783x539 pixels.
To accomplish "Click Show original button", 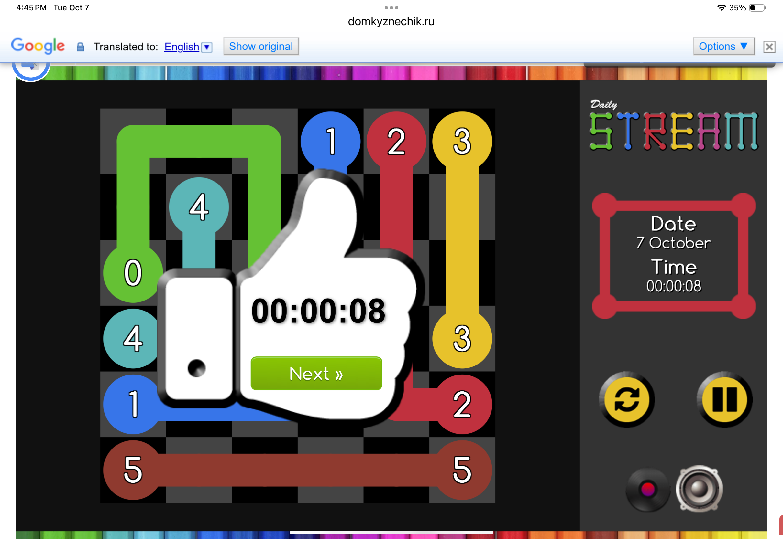I will coord(261,47).
